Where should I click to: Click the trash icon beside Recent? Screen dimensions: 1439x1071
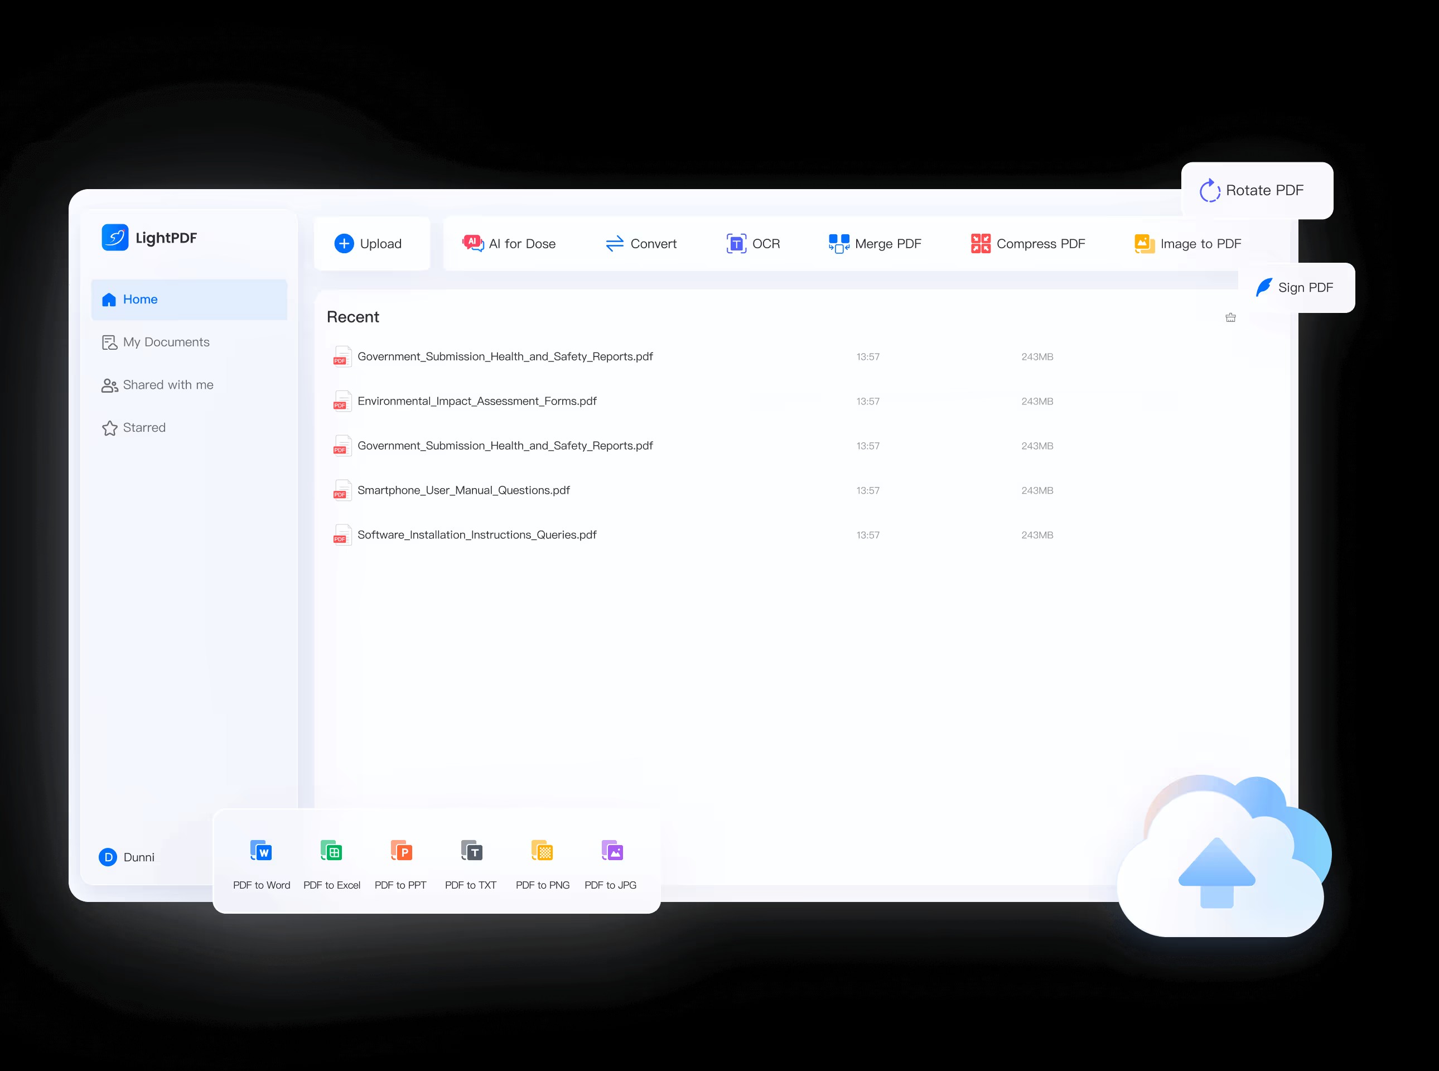(1230, 317)
